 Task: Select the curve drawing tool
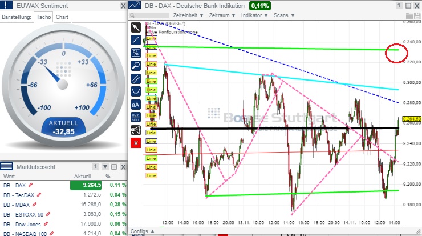click(136, 91)
